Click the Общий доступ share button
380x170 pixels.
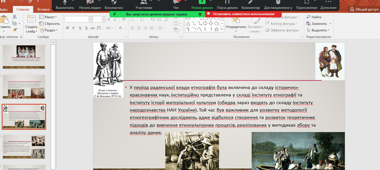(364, 9)
